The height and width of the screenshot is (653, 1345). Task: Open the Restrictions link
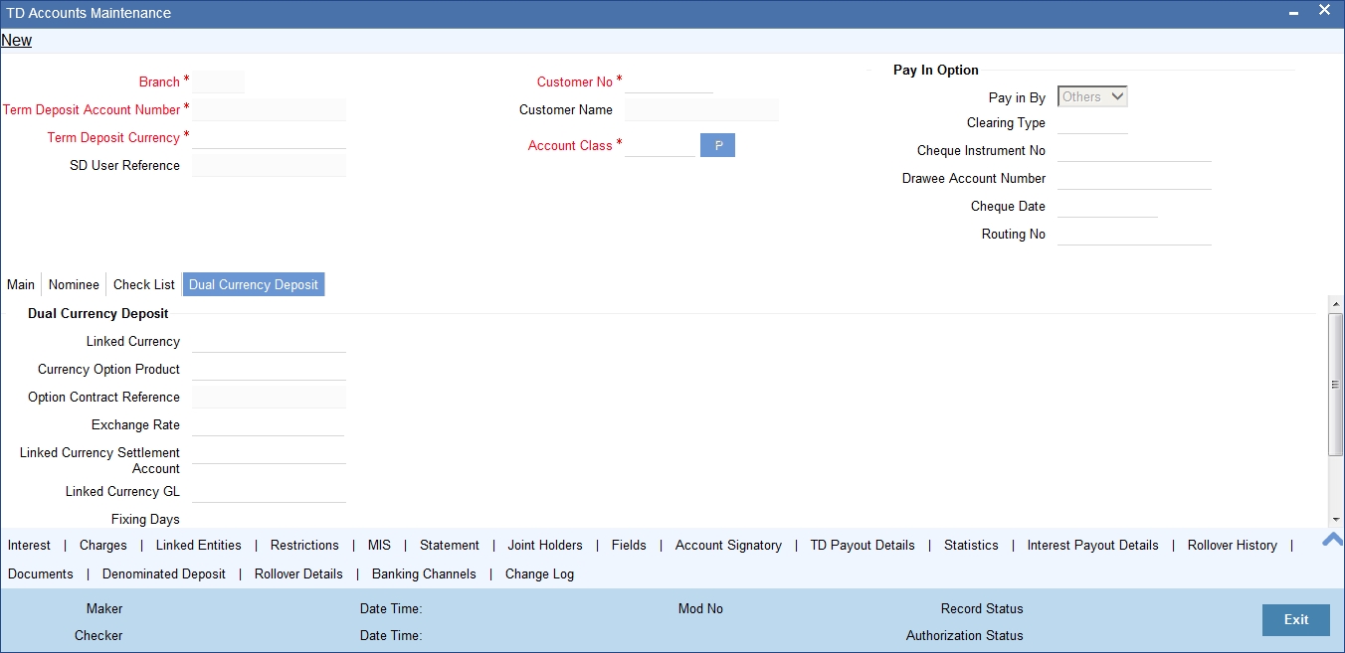point(304,545)
